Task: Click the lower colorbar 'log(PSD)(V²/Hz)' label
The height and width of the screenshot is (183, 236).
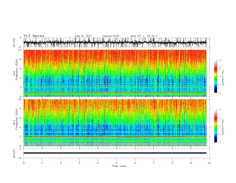Action: pyautogui.click(x=223, y=127)
